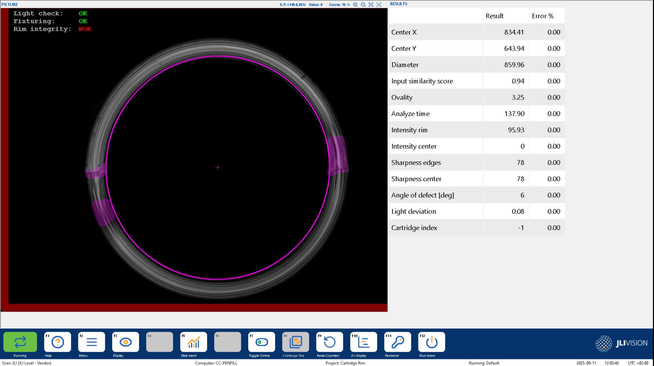The height and width of the screenshot is (366, 654).
Task: Click the User: JLI status bar entry
Action: [x=27, y=363]
